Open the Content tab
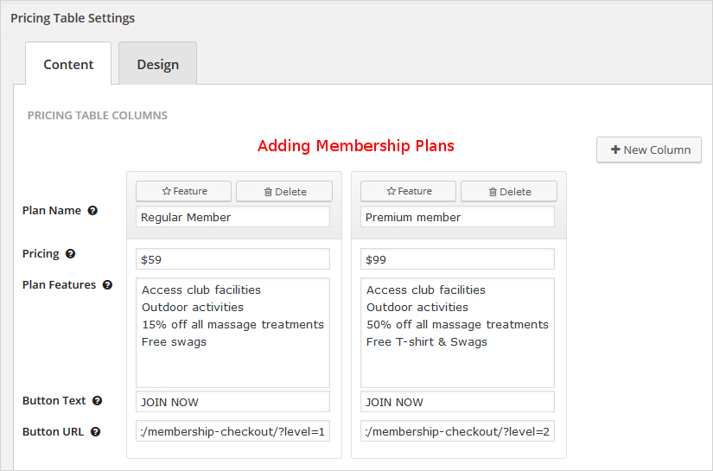The image size is (713, 471). click(x=68, y=64)
